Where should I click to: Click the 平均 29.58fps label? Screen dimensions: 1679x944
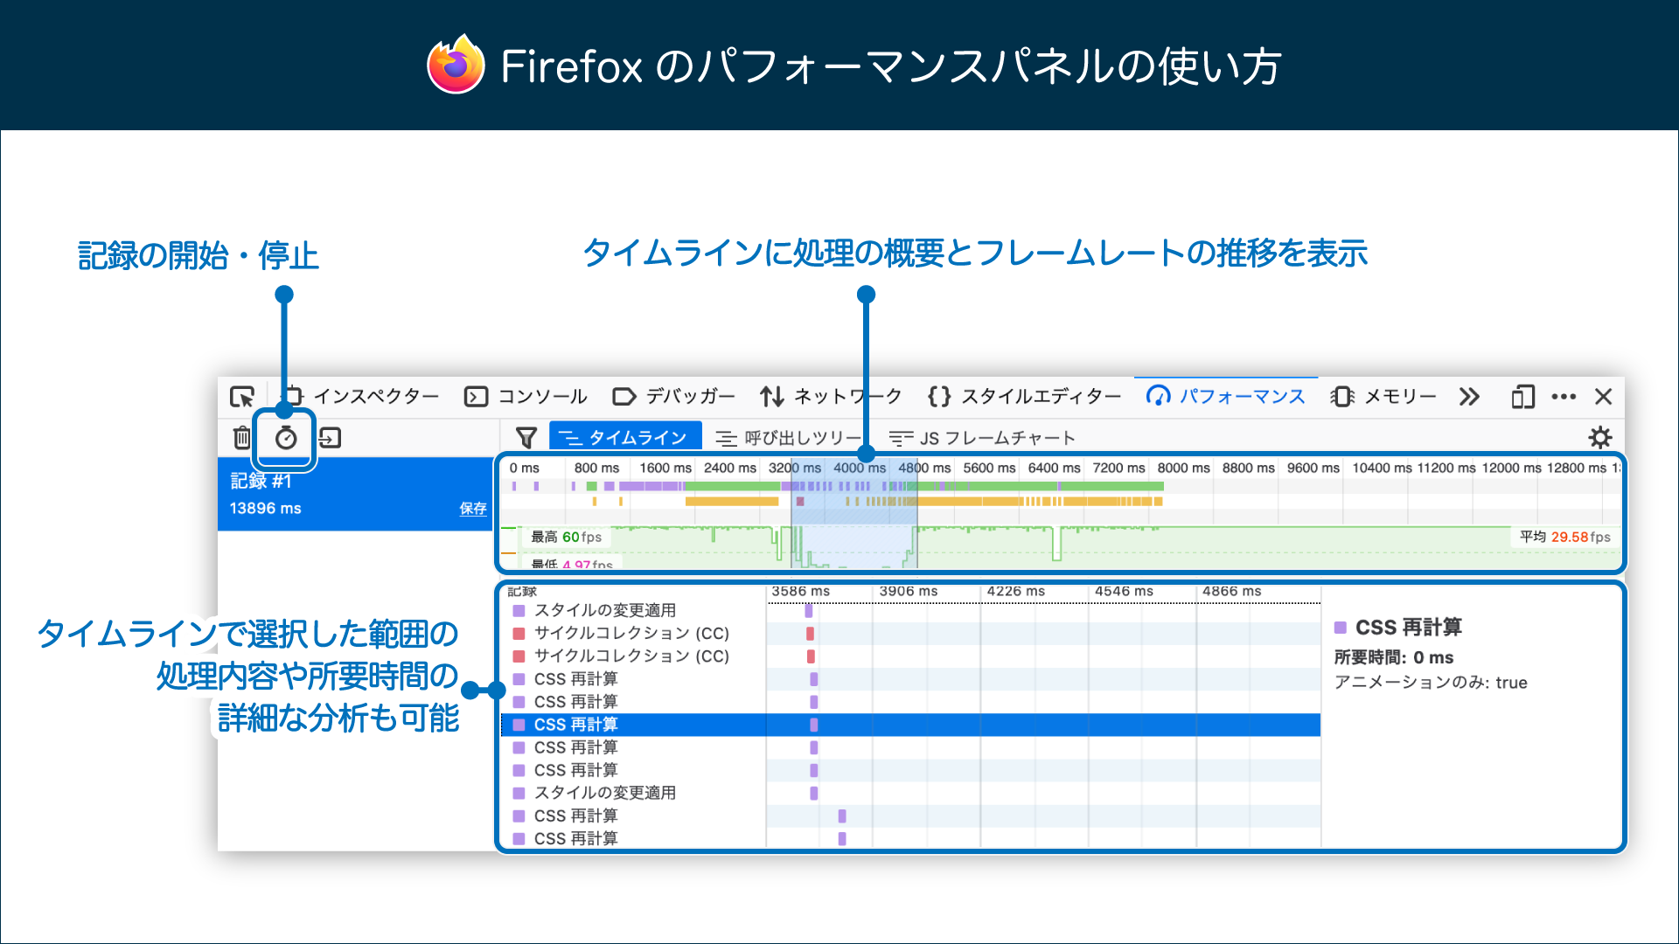click(1565, 537)
